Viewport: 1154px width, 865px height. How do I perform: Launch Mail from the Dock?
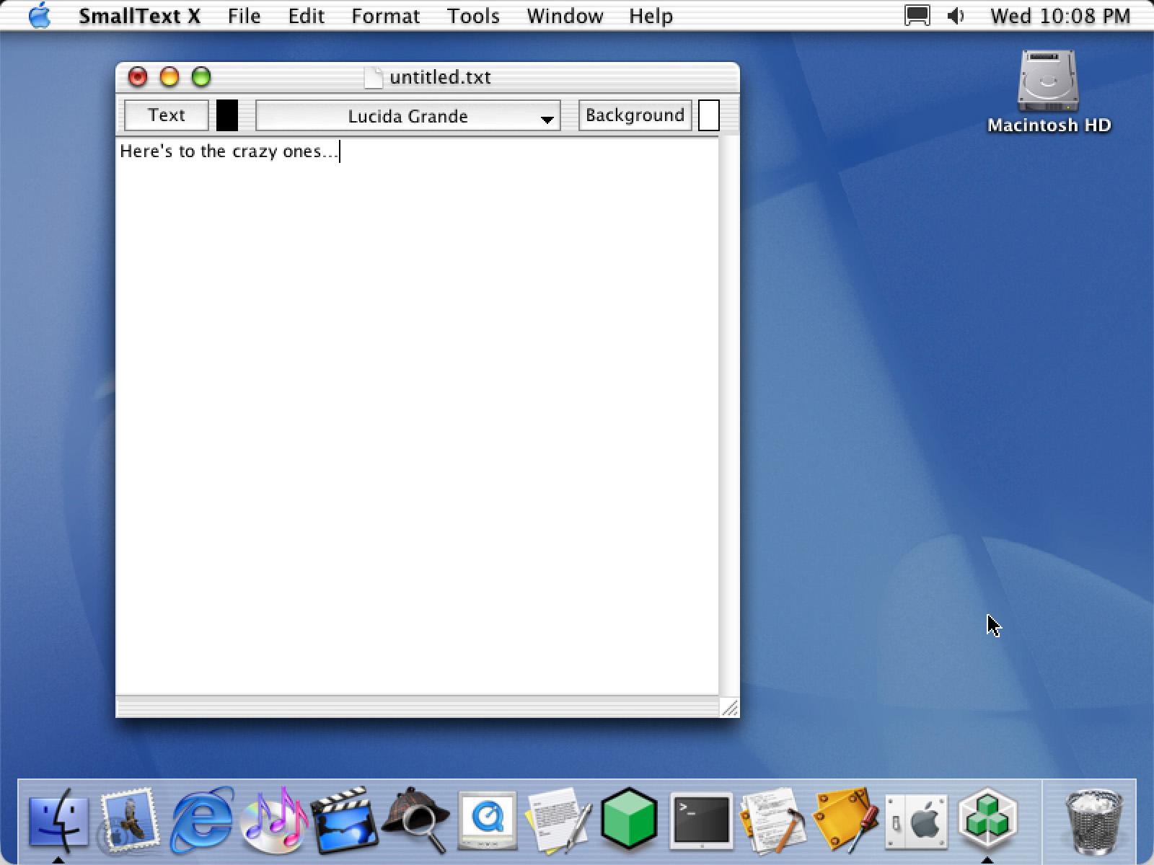(x=129, y=820)
